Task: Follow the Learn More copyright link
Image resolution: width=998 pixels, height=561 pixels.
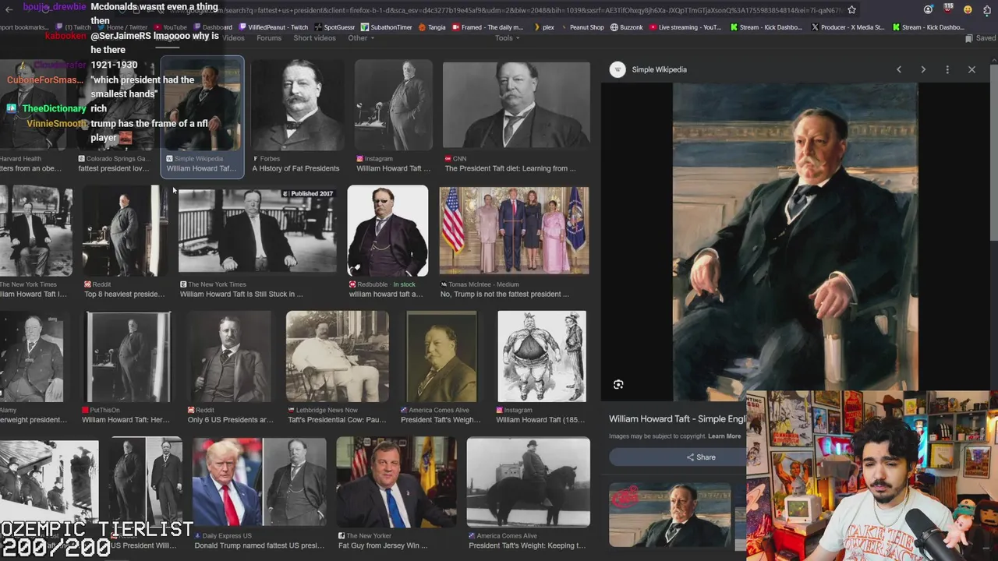Action: (x=724, y=436)
